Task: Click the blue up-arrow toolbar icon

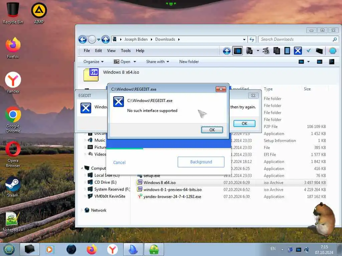Action: (227, 51)
